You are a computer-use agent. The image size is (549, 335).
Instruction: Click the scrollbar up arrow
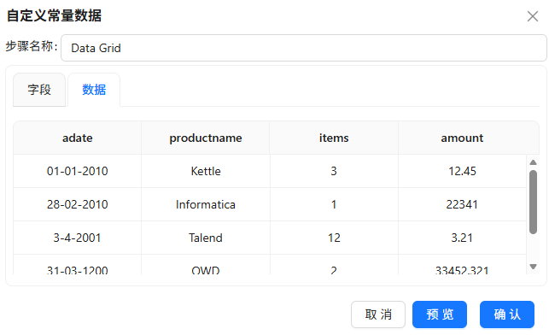(533, 162)
